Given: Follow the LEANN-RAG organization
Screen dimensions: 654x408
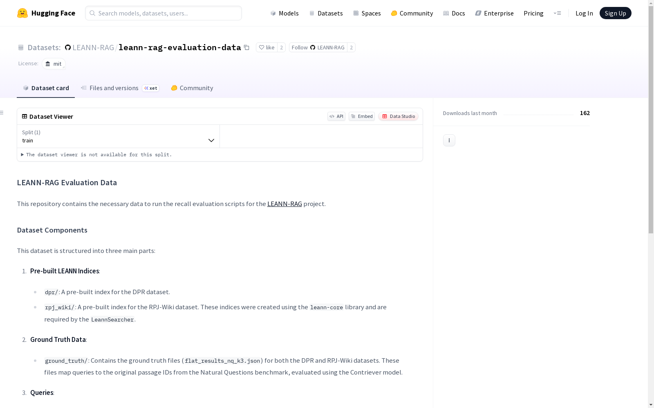Looking at the screenshot, I should 318,47.
